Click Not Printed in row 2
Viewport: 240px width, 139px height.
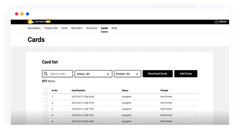[166, 103]
